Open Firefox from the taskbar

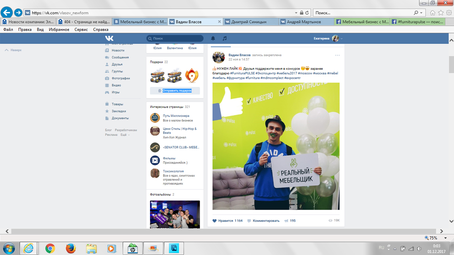tap(71, 248)
